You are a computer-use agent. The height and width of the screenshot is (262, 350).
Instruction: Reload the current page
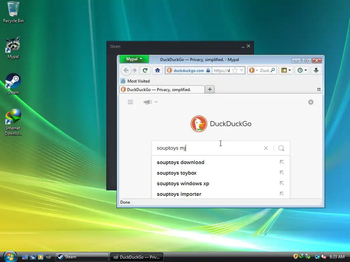(x=145, y=70)
